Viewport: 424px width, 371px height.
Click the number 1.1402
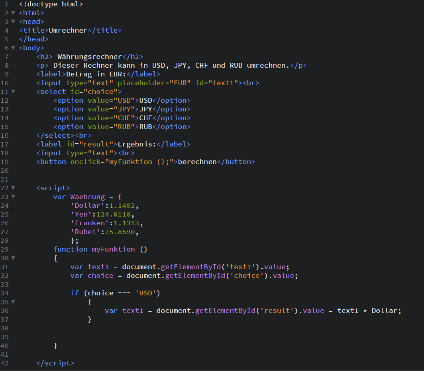pyautogui.click(x=122, y=206)
